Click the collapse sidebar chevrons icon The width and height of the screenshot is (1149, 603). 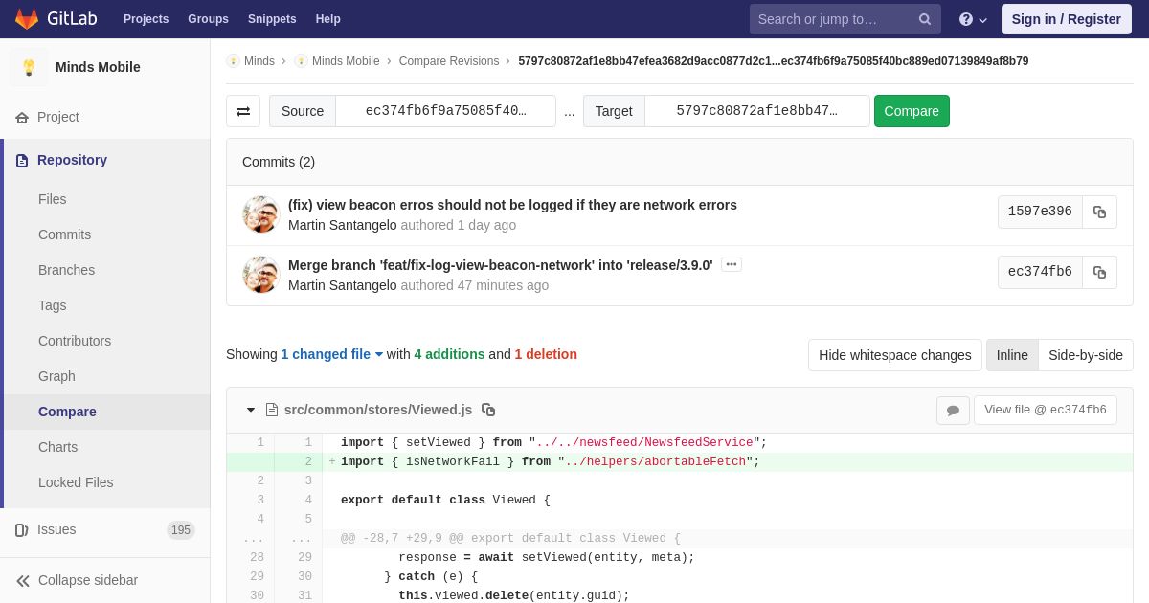23,581
